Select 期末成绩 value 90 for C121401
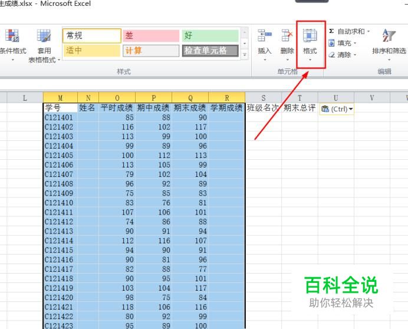The height and width of the screenshot is (329, 408). point(190,117)
